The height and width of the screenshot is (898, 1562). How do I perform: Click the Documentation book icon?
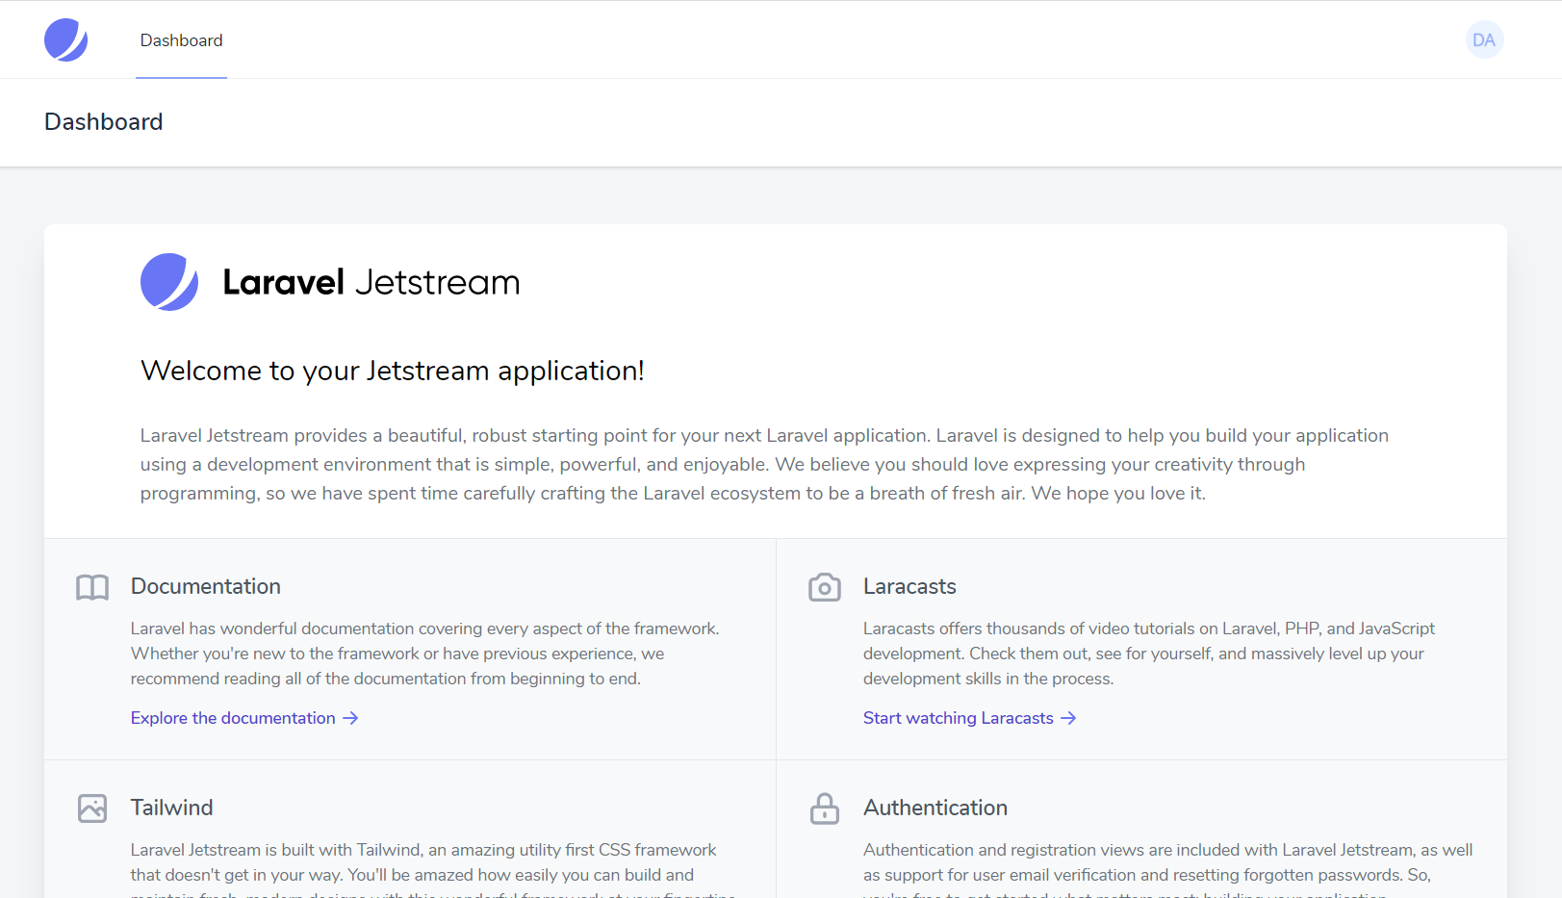click(92, 587)
